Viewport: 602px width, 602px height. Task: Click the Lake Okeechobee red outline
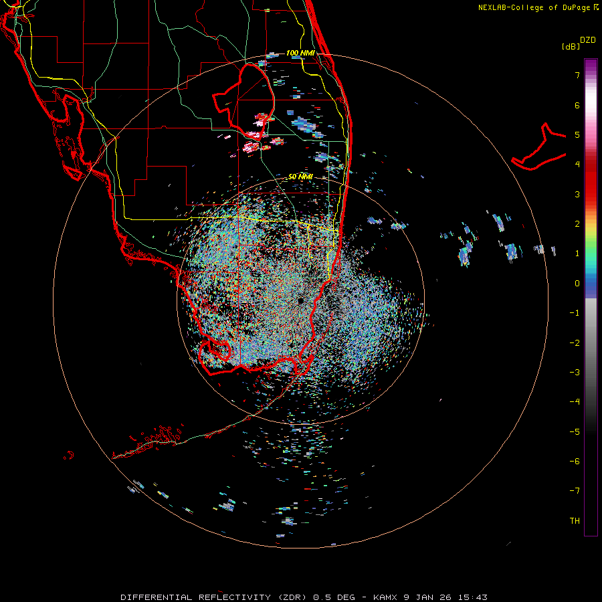pyautogui.click(x=243, y=102)
